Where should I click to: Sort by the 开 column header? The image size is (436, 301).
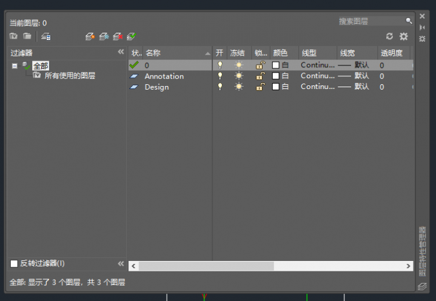click(x=220, y=53)
